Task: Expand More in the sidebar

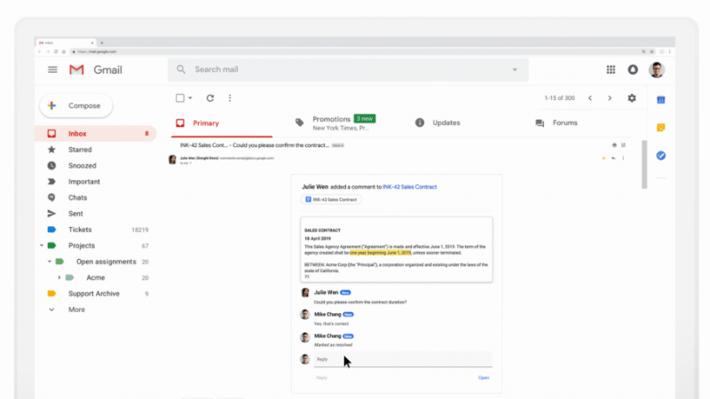Action: [x=76, y=309]
